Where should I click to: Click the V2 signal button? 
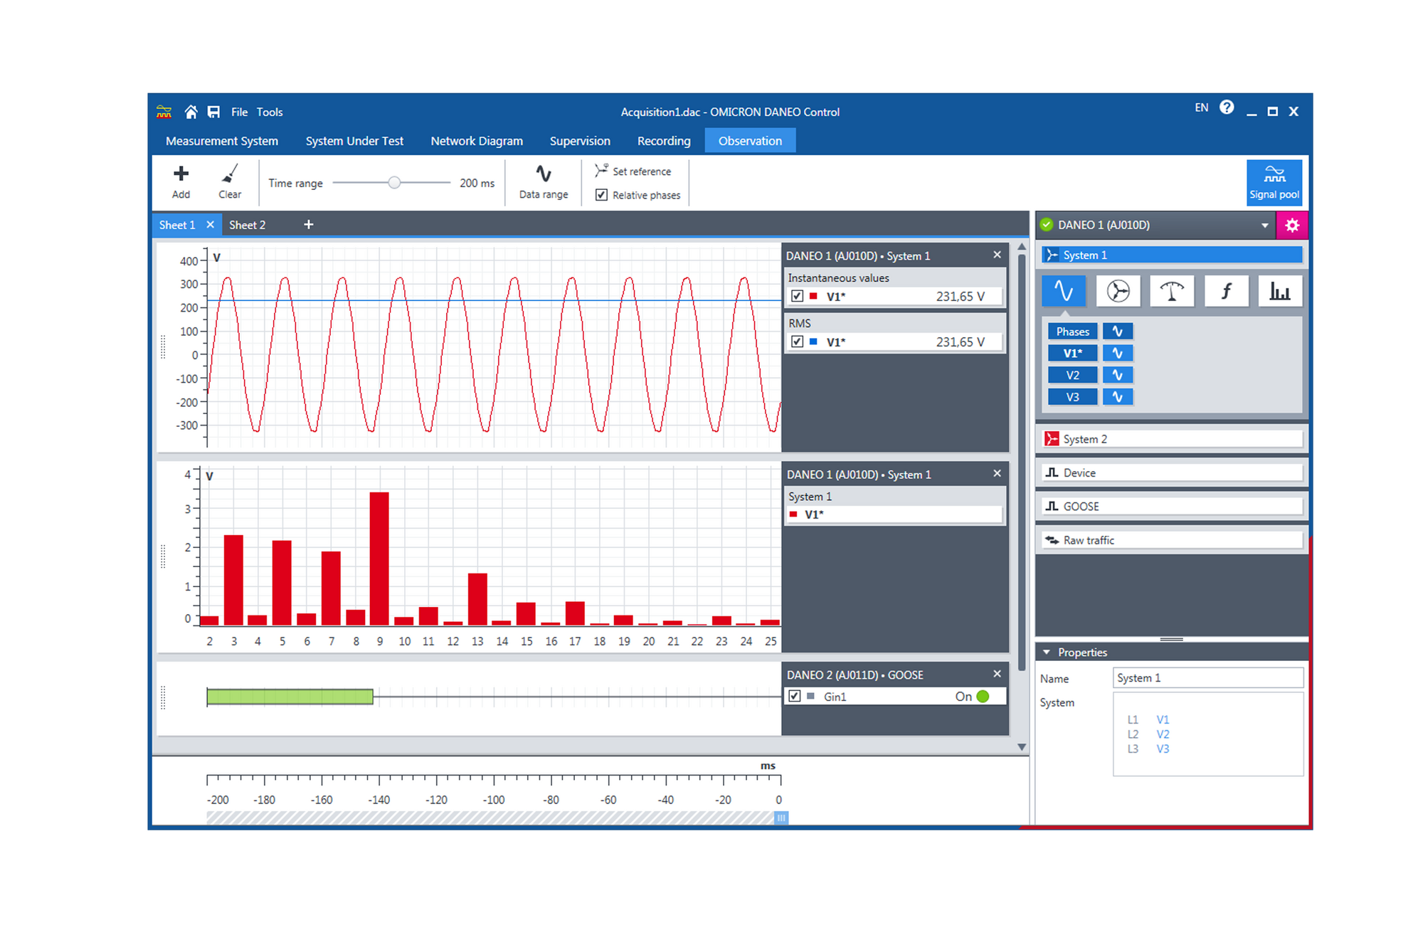pos(1072,375)
